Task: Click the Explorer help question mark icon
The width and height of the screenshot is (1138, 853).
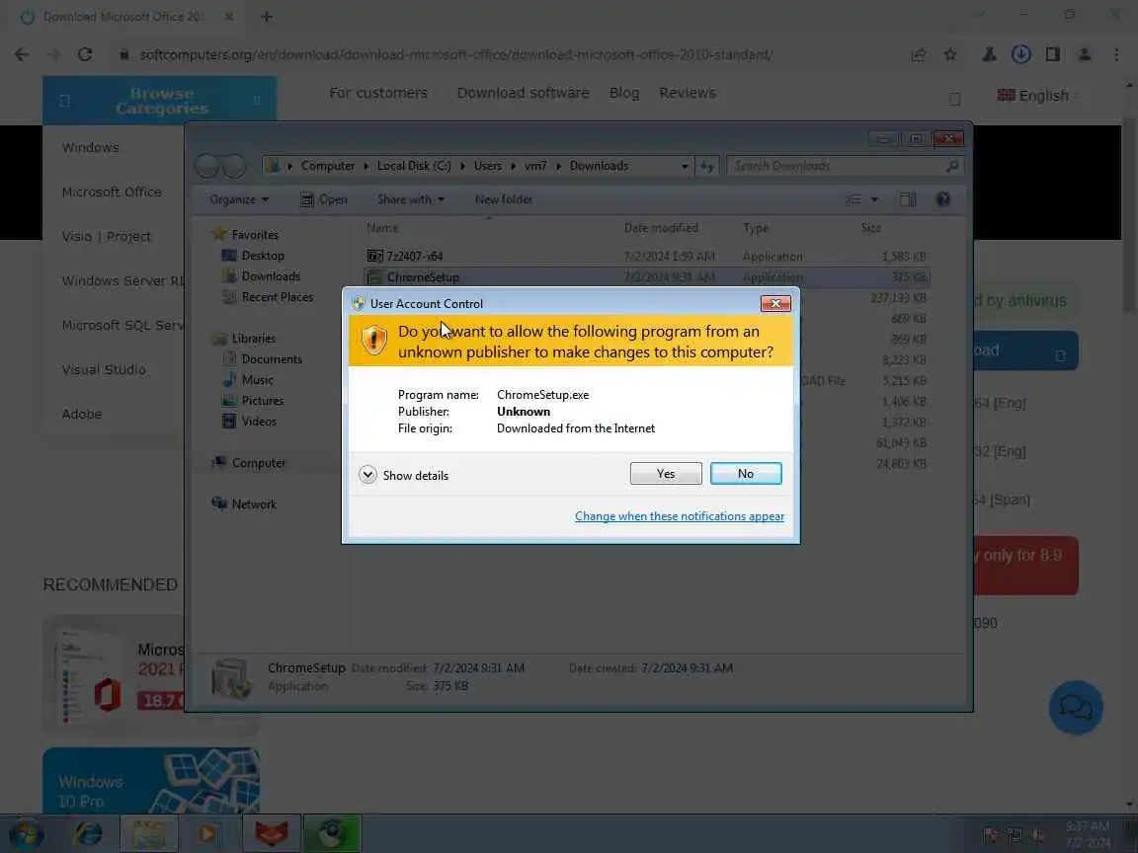Action: (x=942, y=199)
